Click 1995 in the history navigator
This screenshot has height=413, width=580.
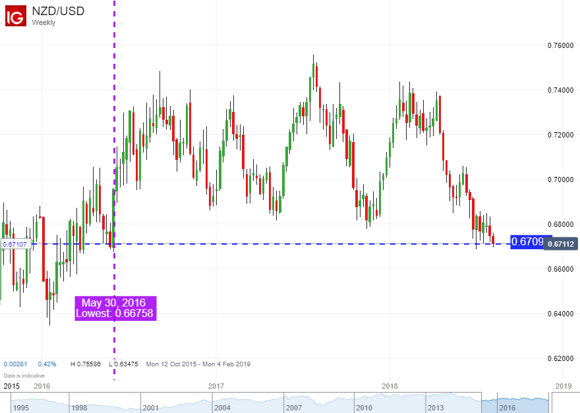21,408
